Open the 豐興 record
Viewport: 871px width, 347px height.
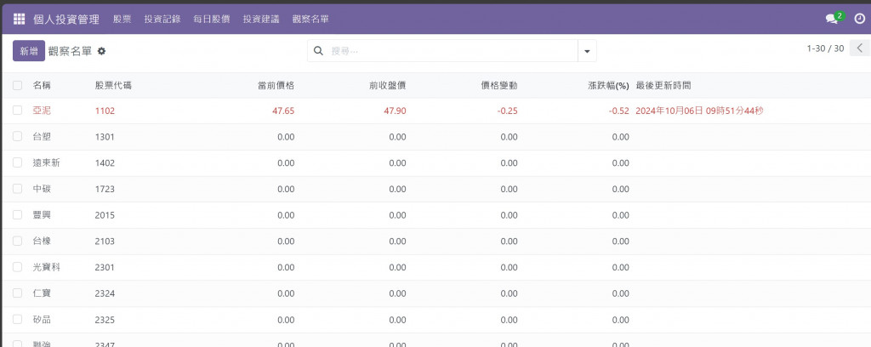[x=42, y=215]
